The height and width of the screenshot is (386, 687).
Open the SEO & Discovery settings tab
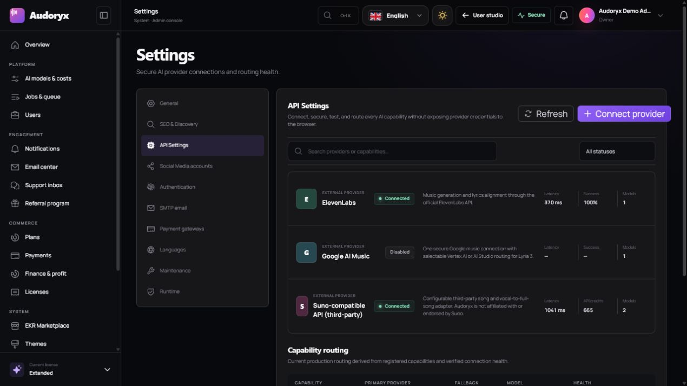202,124
